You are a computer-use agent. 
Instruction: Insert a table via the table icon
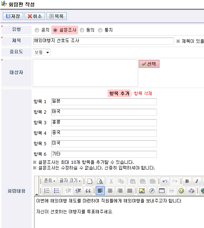(x=161, y=190)
